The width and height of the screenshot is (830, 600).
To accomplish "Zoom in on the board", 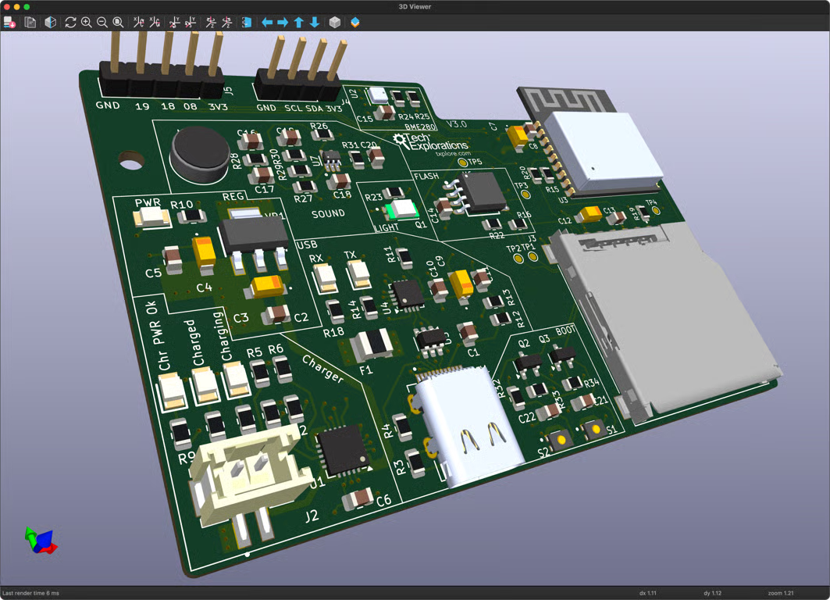I will 86,22.
